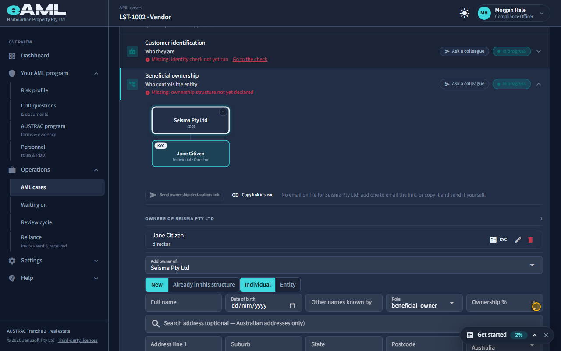Click the Dashboard grid icon in sidebar

12,56
